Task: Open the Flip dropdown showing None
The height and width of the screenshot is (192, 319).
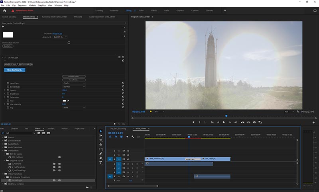Action: click(x=74, y=108)
